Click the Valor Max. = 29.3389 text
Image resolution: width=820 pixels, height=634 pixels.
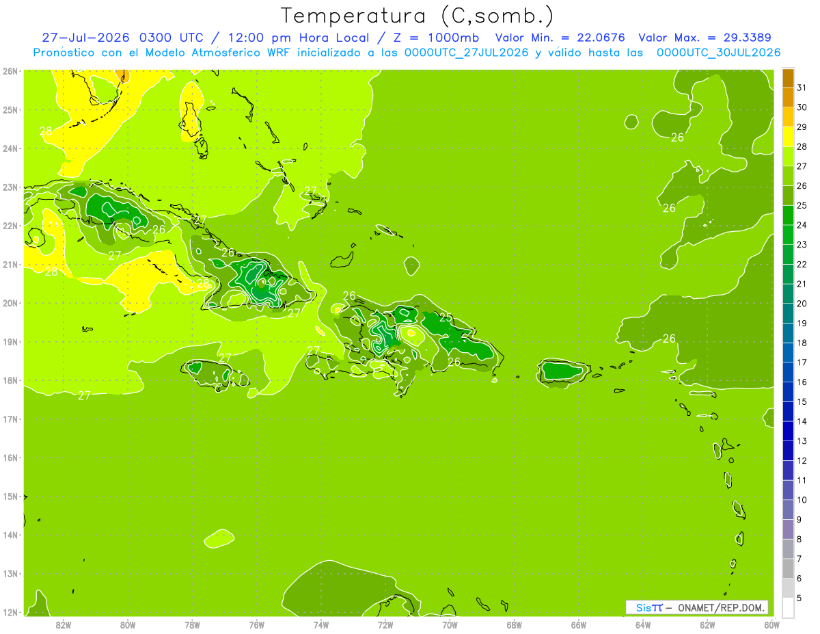pyautogui.click(x=708, y=38)
